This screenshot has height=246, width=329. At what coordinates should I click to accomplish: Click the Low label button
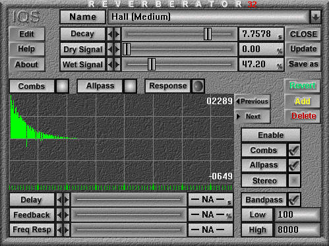257,215
